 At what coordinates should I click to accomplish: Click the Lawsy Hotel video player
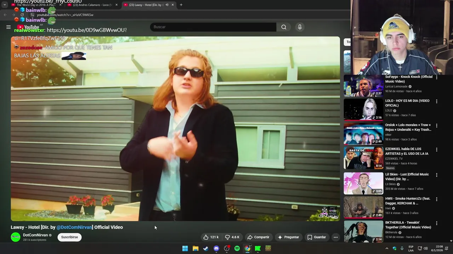point(175,129)
